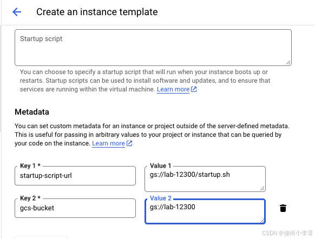This screenshot has width=315, height=239.
Task: Click the startup script help description text
Action: 145,81
